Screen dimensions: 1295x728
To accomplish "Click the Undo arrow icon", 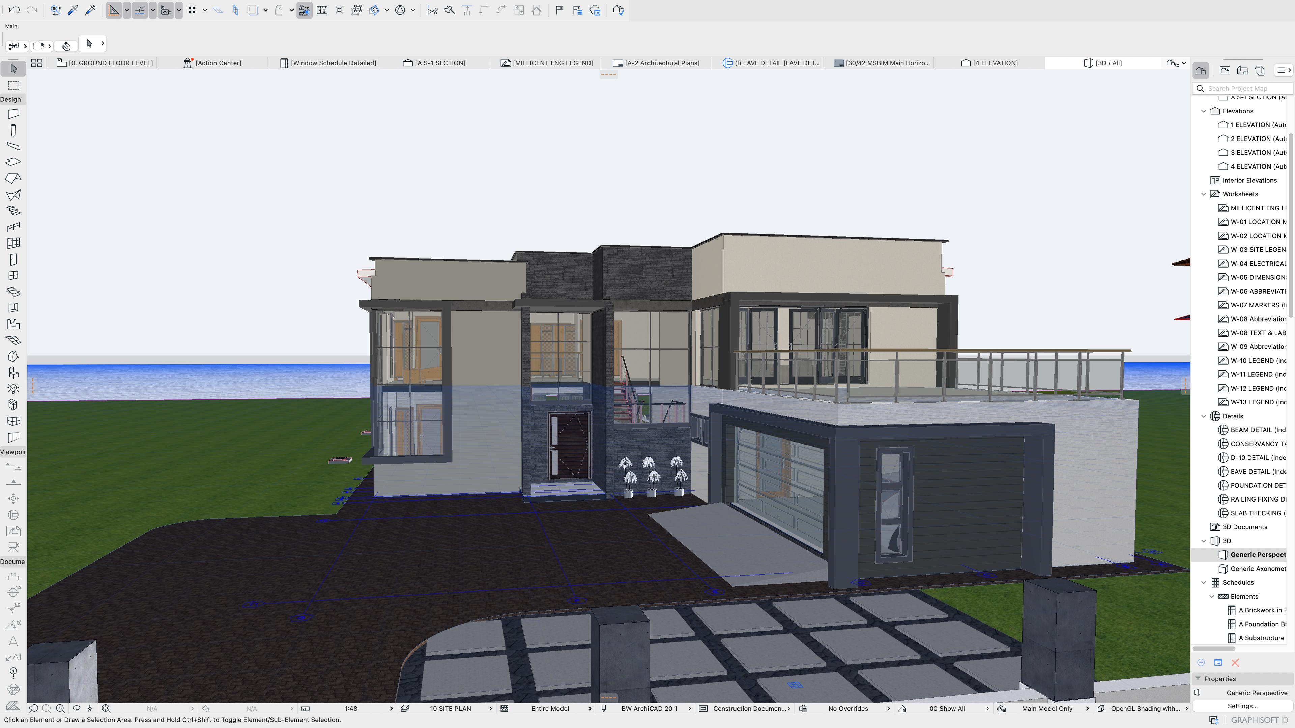I will (14, 10).
